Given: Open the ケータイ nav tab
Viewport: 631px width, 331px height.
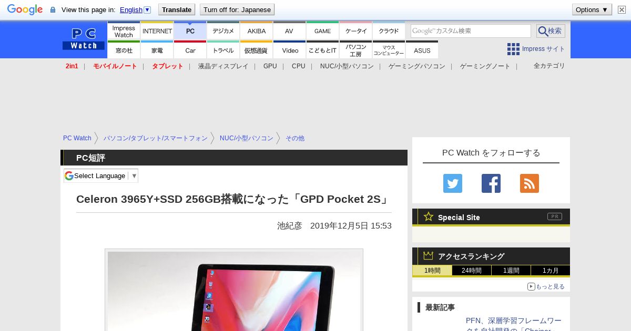Looking at the screenshot, I should pyautogui.click(x=356, y=31).
